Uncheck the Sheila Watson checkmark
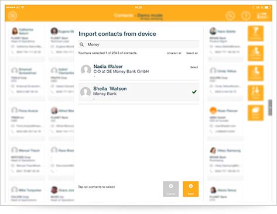This screenshot has width=277, height=214. pos(194,92)
